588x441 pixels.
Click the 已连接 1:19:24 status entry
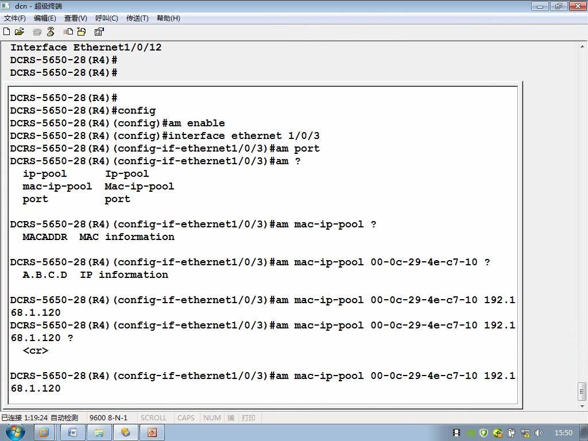point(24,418)
